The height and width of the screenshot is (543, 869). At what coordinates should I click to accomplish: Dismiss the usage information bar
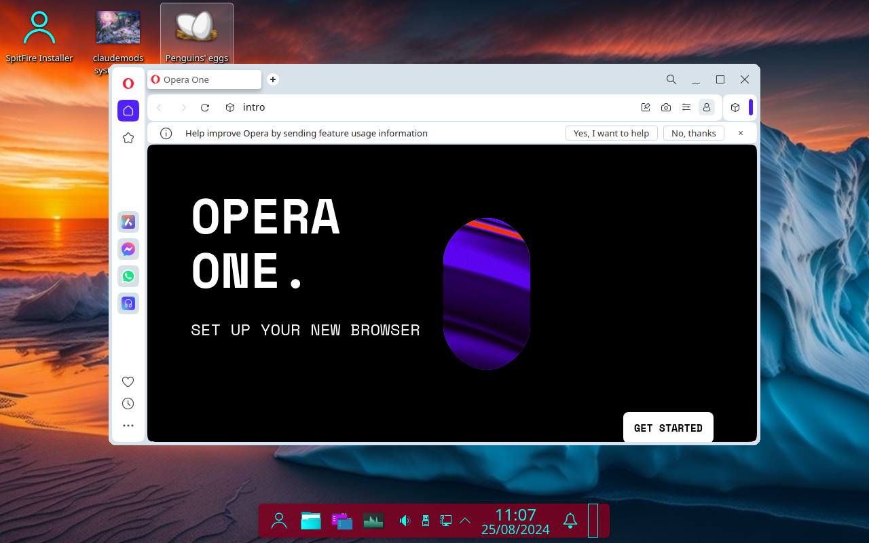click(x=741, y=133)
